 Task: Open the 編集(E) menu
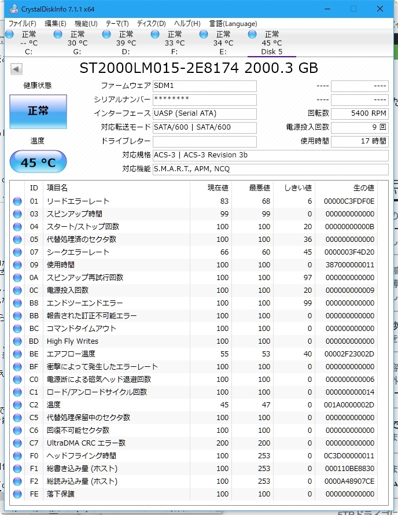[56, 24]
